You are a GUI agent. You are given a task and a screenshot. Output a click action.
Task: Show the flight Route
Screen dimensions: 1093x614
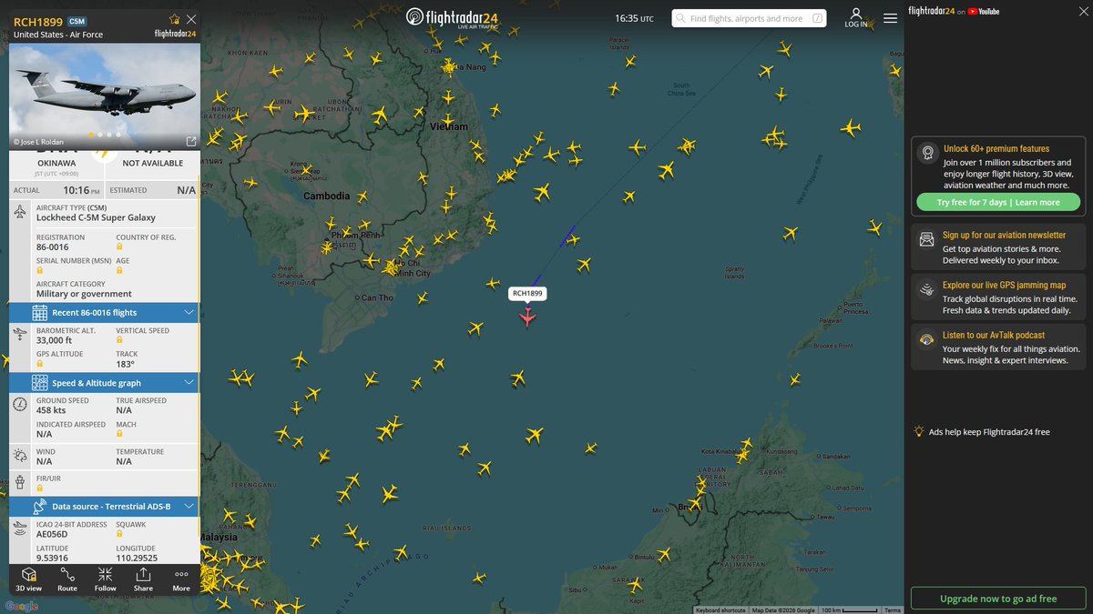tap(67, 579)
